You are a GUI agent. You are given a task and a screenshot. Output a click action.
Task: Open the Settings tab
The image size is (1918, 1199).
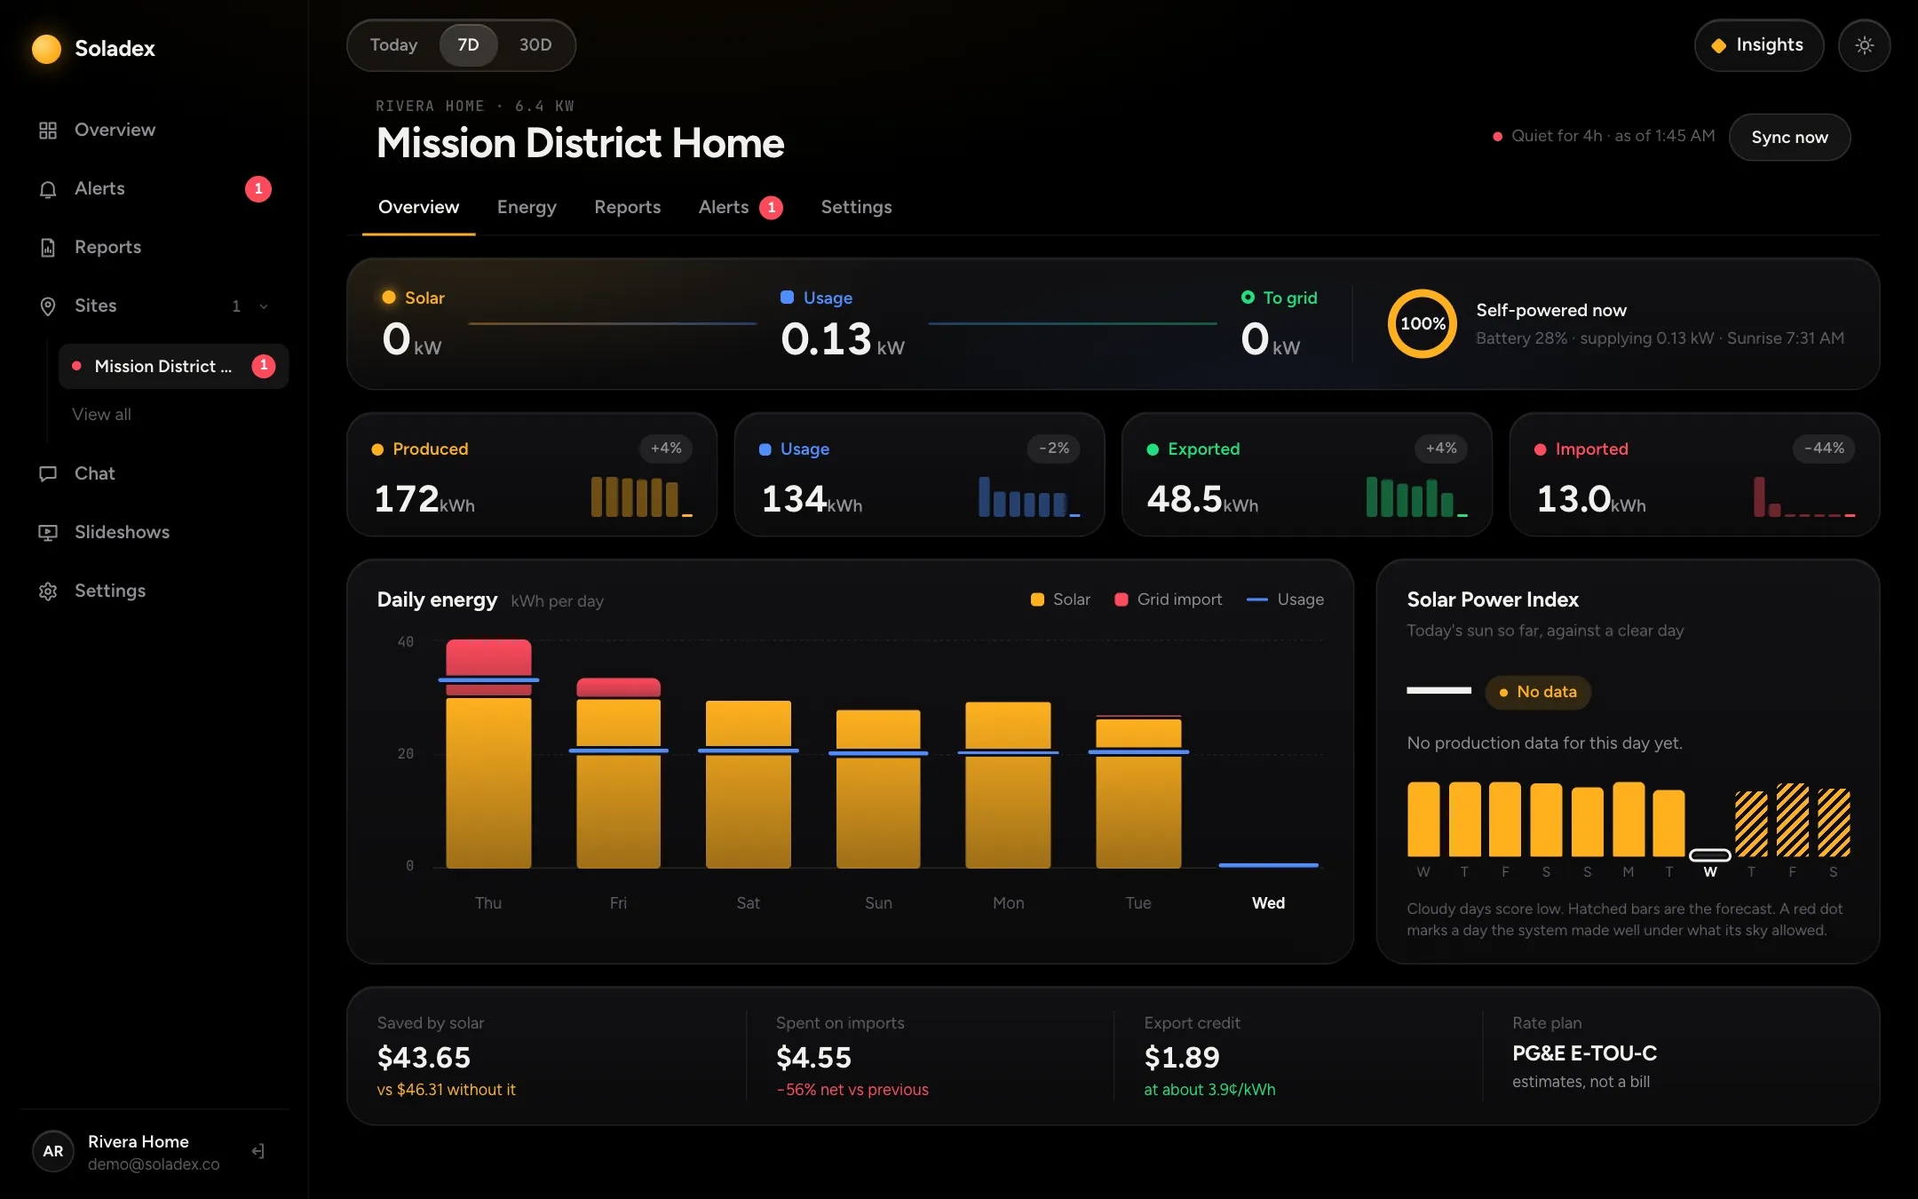[856, 207]
